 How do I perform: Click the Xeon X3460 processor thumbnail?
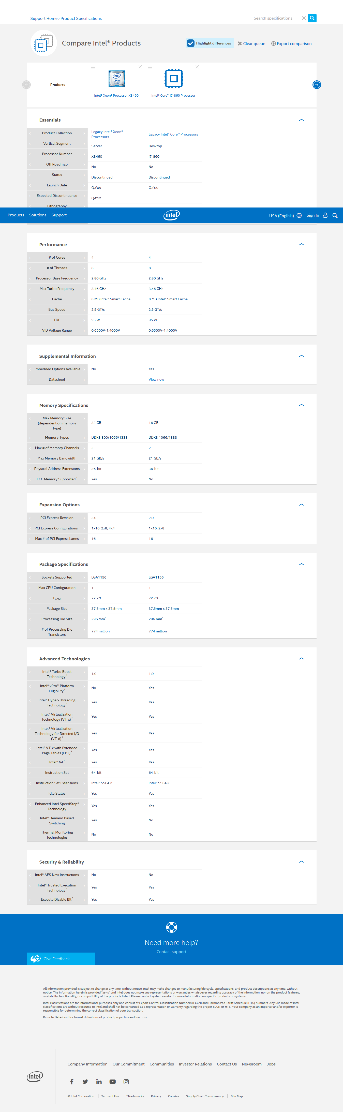point(116,79)
